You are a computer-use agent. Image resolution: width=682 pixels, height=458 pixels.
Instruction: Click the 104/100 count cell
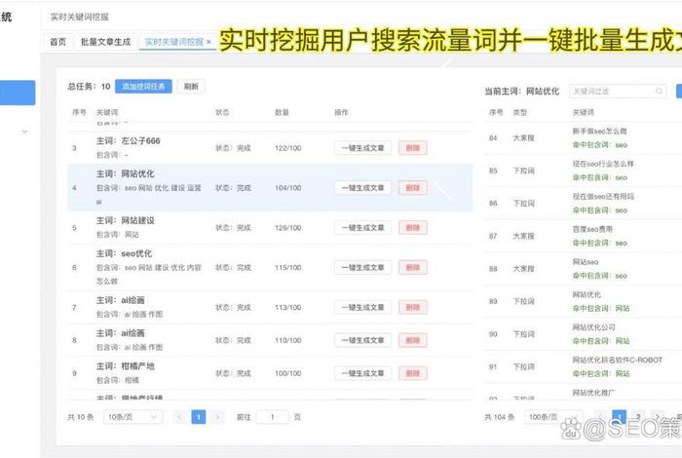288,188
